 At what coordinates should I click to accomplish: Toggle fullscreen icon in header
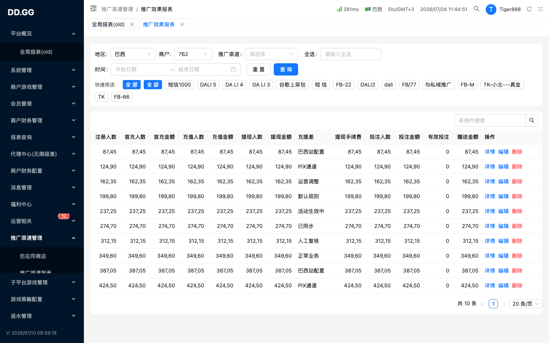(540, 9)
